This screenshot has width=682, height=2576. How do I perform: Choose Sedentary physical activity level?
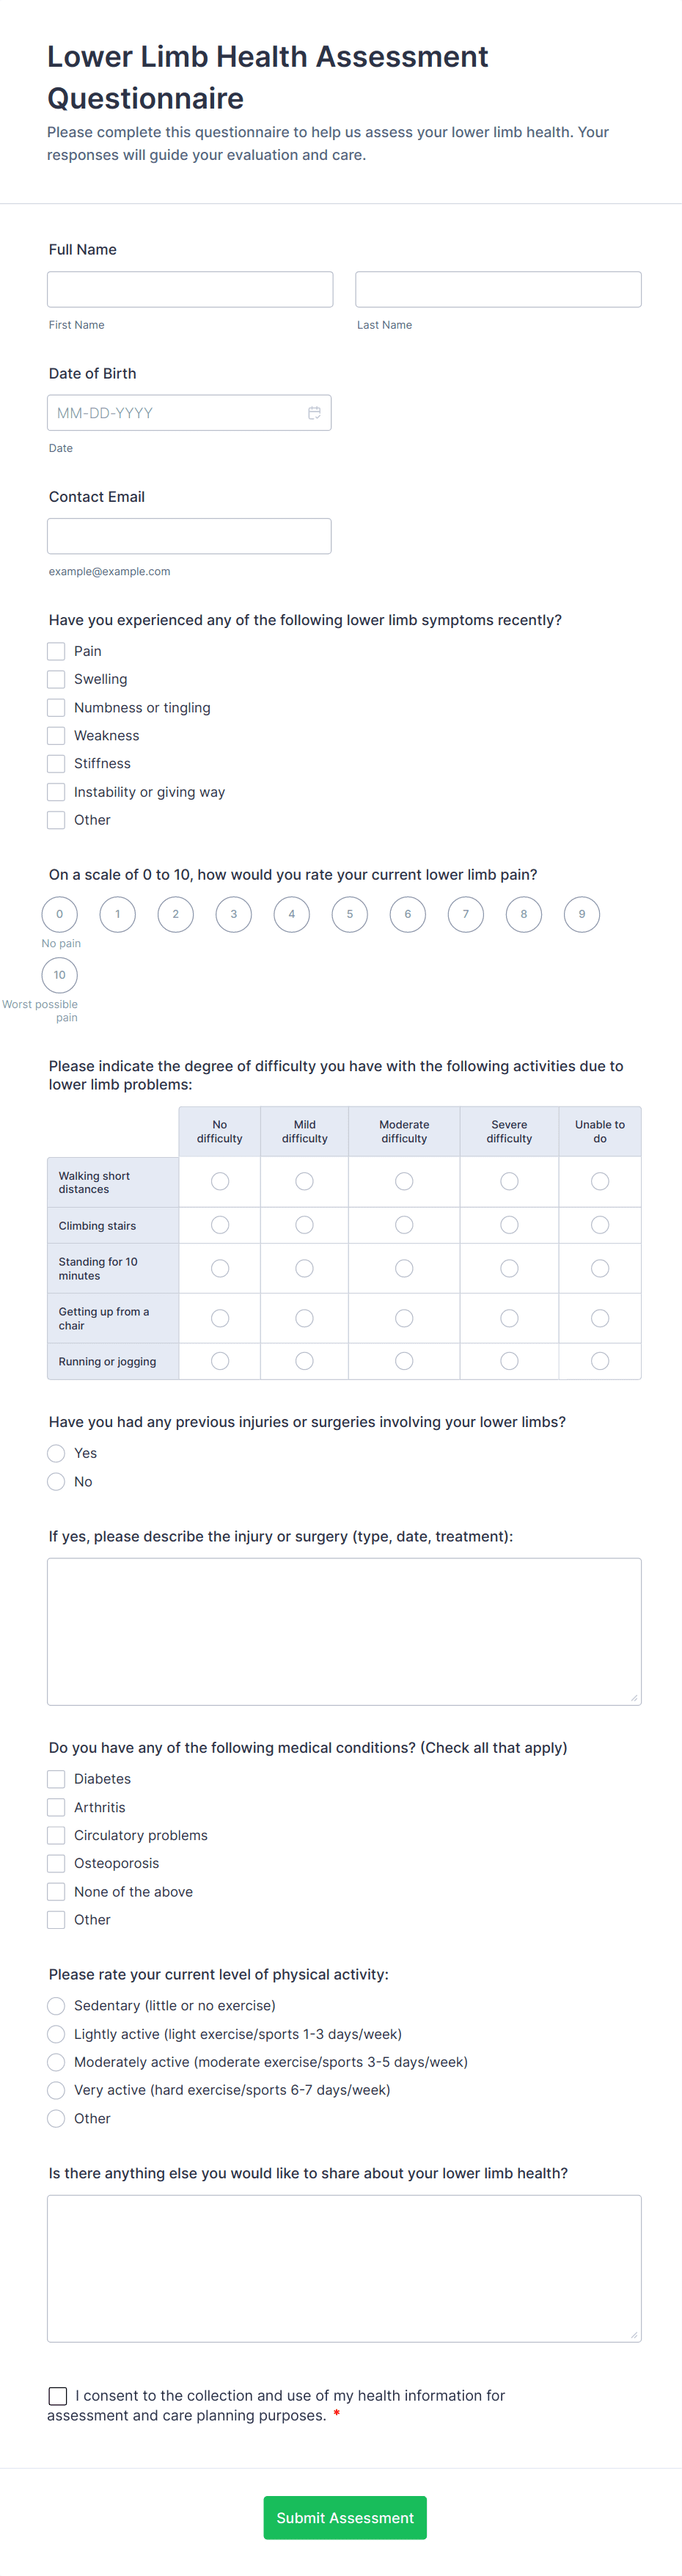pos(57,2006)
